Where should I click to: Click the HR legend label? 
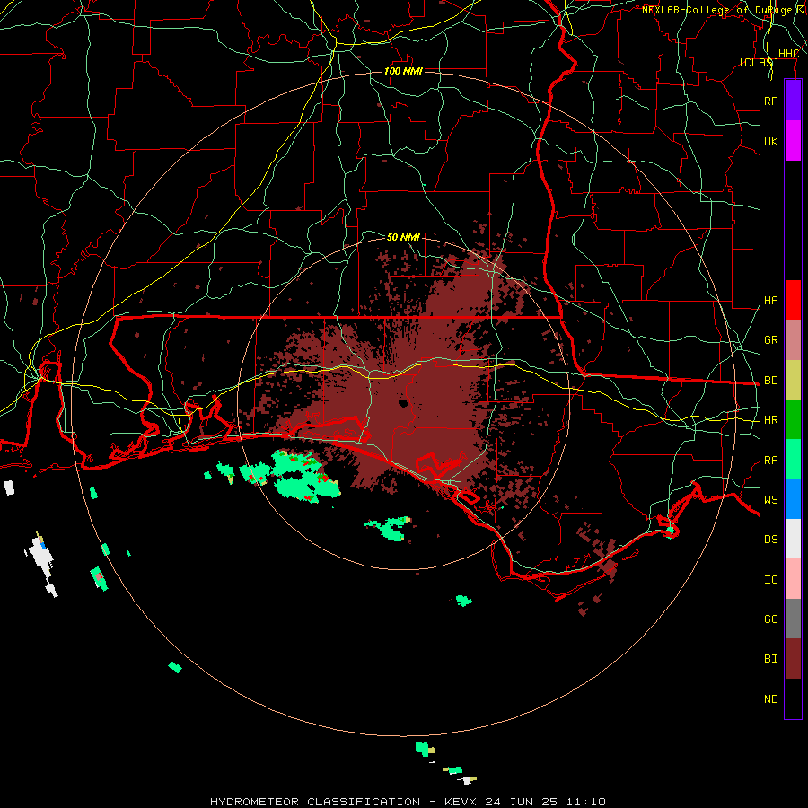click(771, 420)
